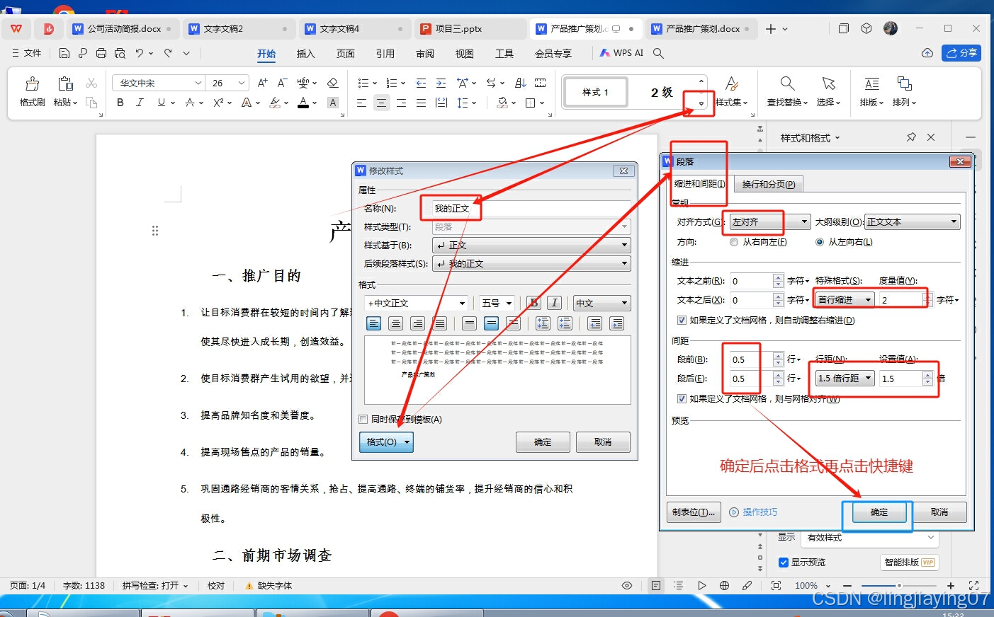Viewport: 994px width, 617px height.
Task: Click the font color swatch A in the ribbon
Action: point(303,103)
